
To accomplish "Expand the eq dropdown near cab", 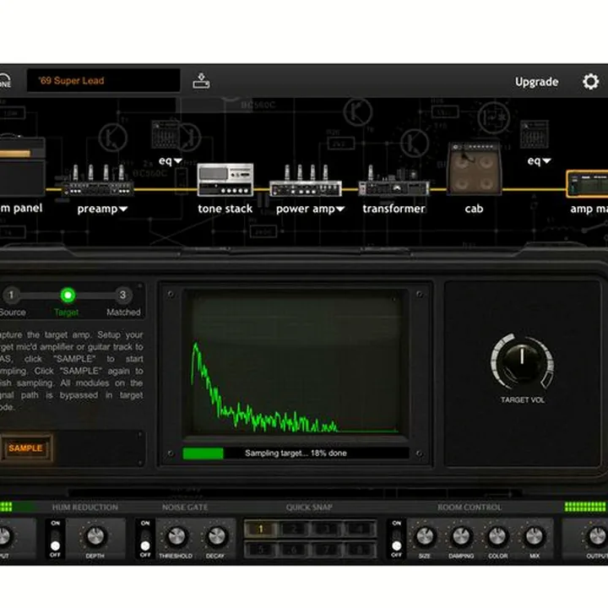I will point(546,160).
